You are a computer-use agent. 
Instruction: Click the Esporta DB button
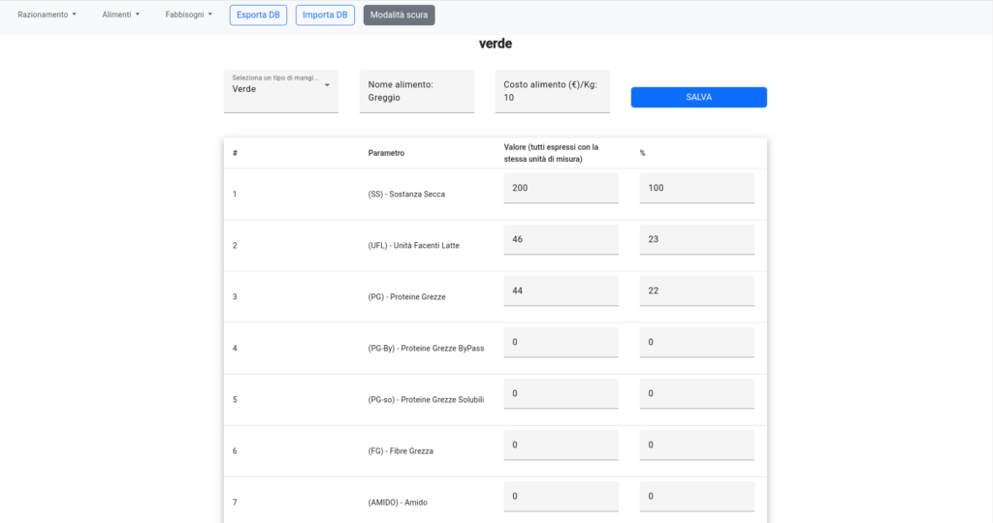tap(258, 15)
